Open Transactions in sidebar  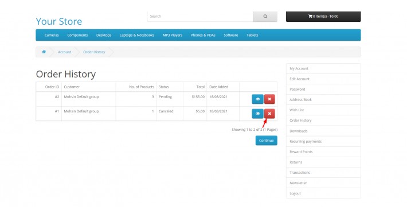(323, 173)
